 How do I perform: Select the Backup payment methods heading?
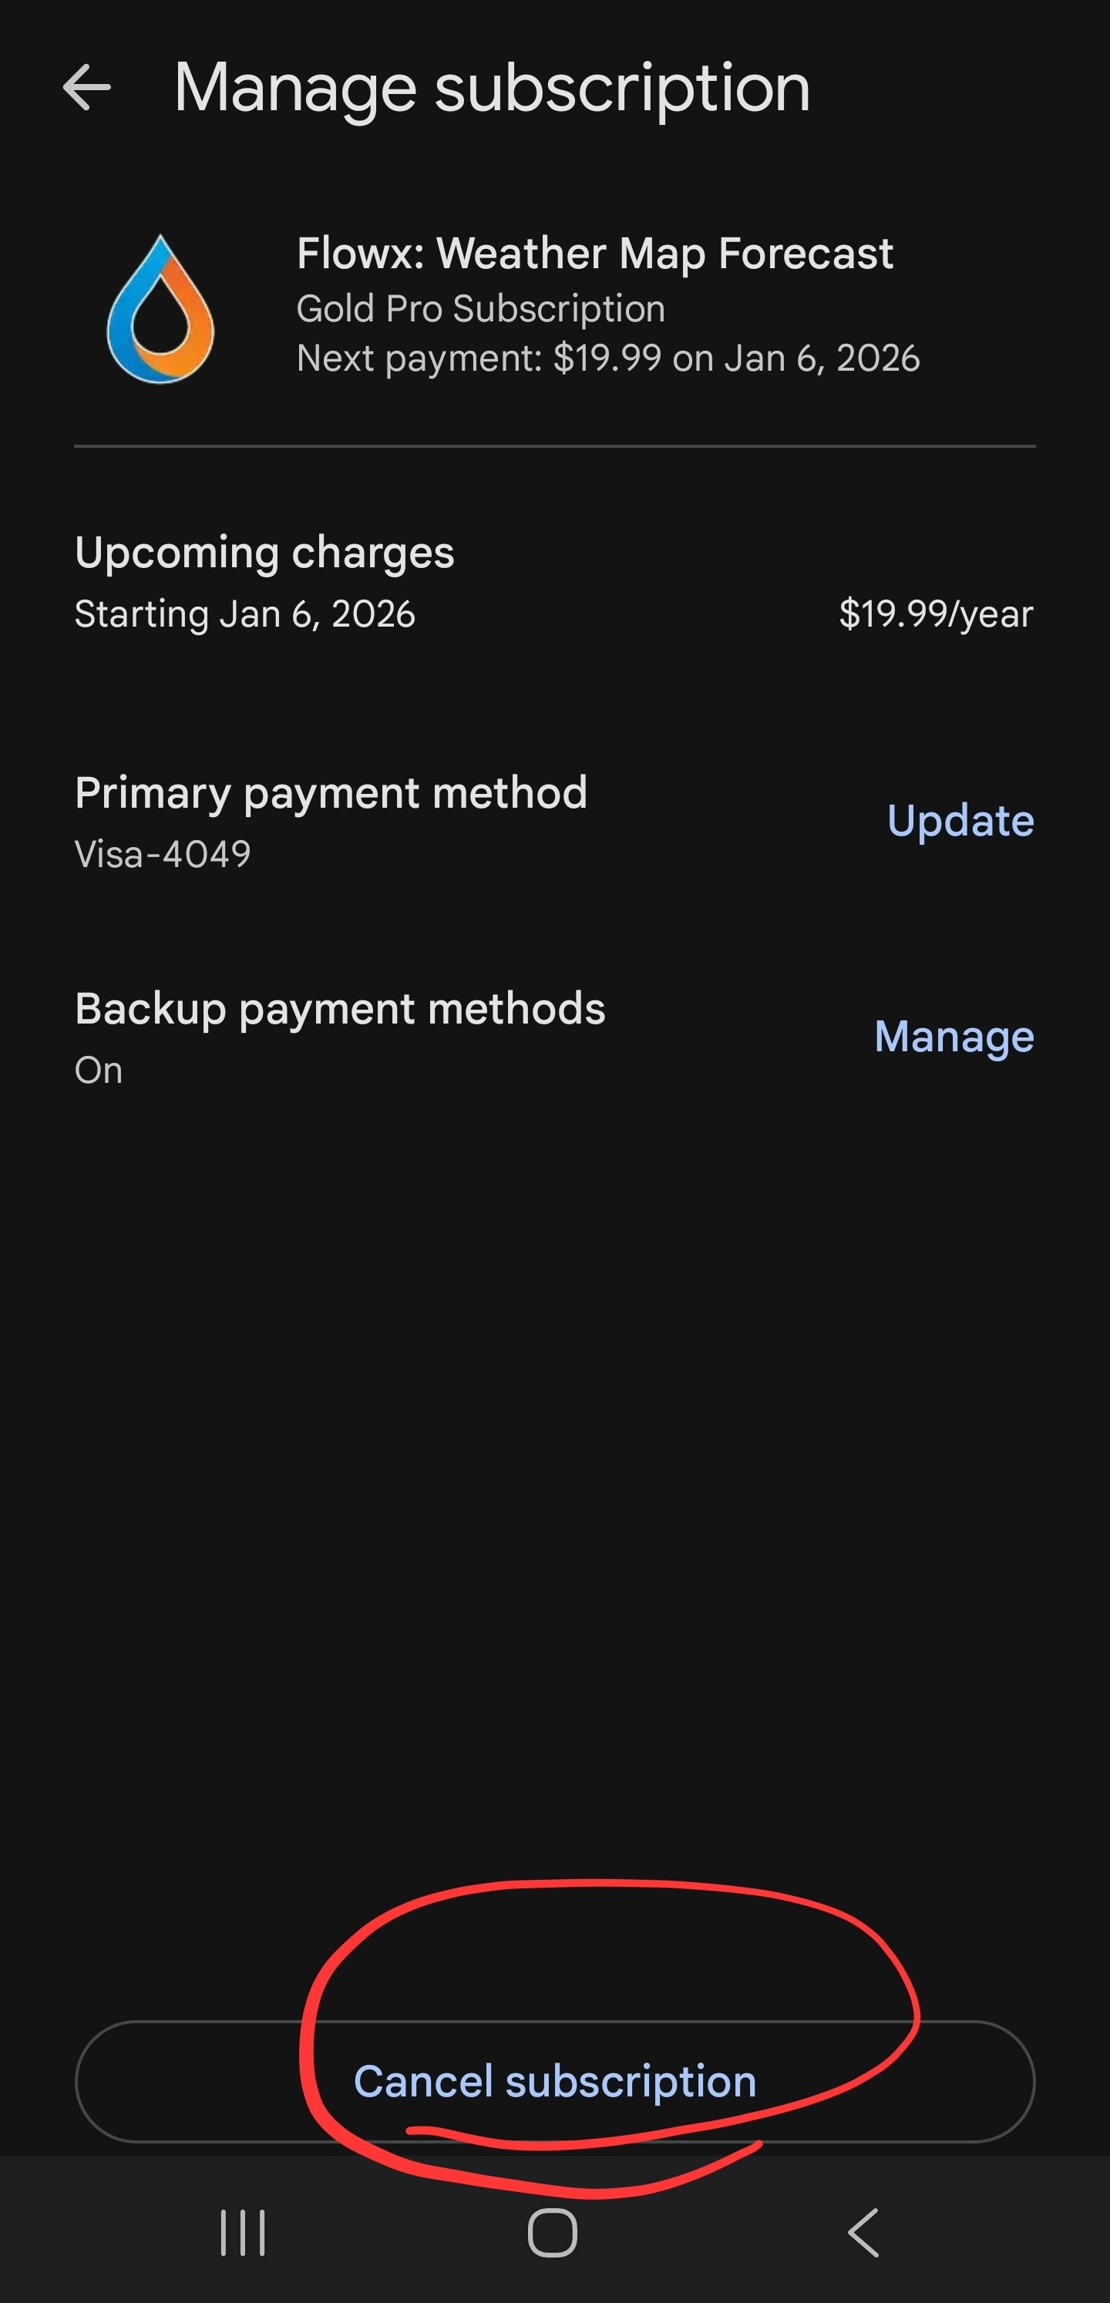click(x=340, y=1010)
